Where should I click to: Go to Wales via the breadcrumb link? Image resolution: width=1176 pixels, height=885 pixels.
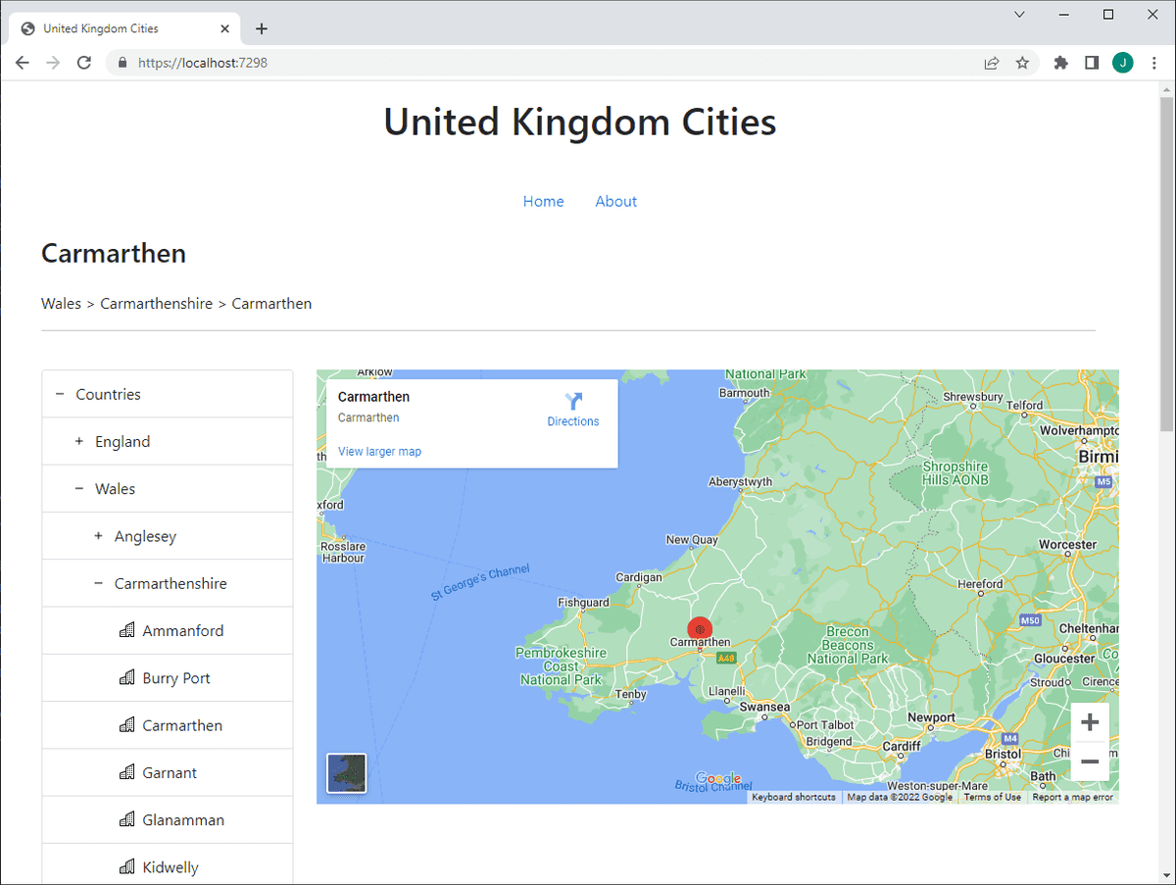tap(61, 303)
